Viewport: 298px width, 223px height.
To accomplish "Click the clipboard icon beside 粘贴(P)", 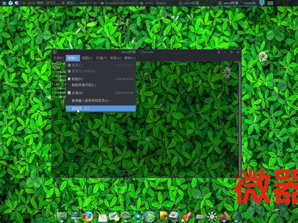I will 69,79.
